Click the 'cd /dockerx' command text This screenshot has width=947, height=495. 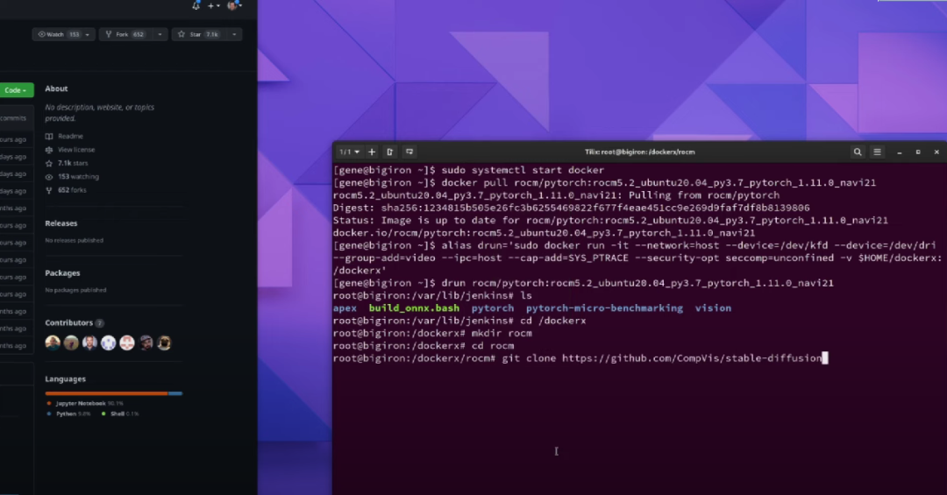tap(552, 321)
